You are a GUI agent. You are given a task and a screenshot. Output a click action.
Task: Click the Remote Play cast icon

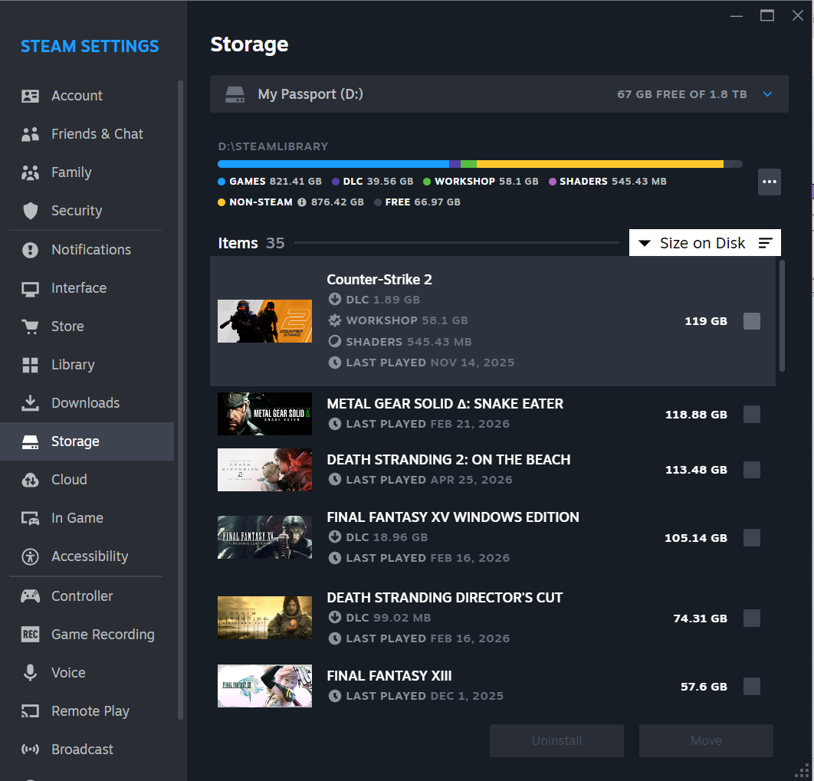(x=30, y=711)
